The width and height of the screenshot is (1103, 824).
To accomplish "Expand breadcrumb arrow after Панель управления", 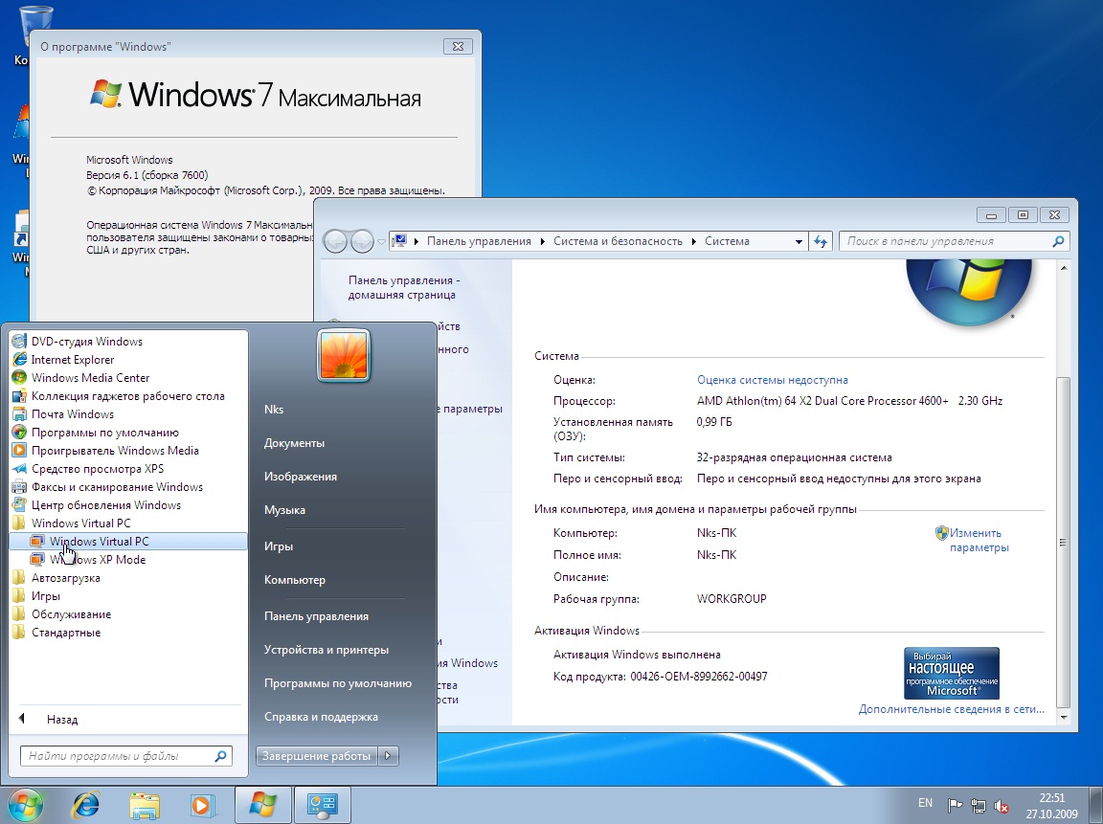I will [x=542, y=242].
